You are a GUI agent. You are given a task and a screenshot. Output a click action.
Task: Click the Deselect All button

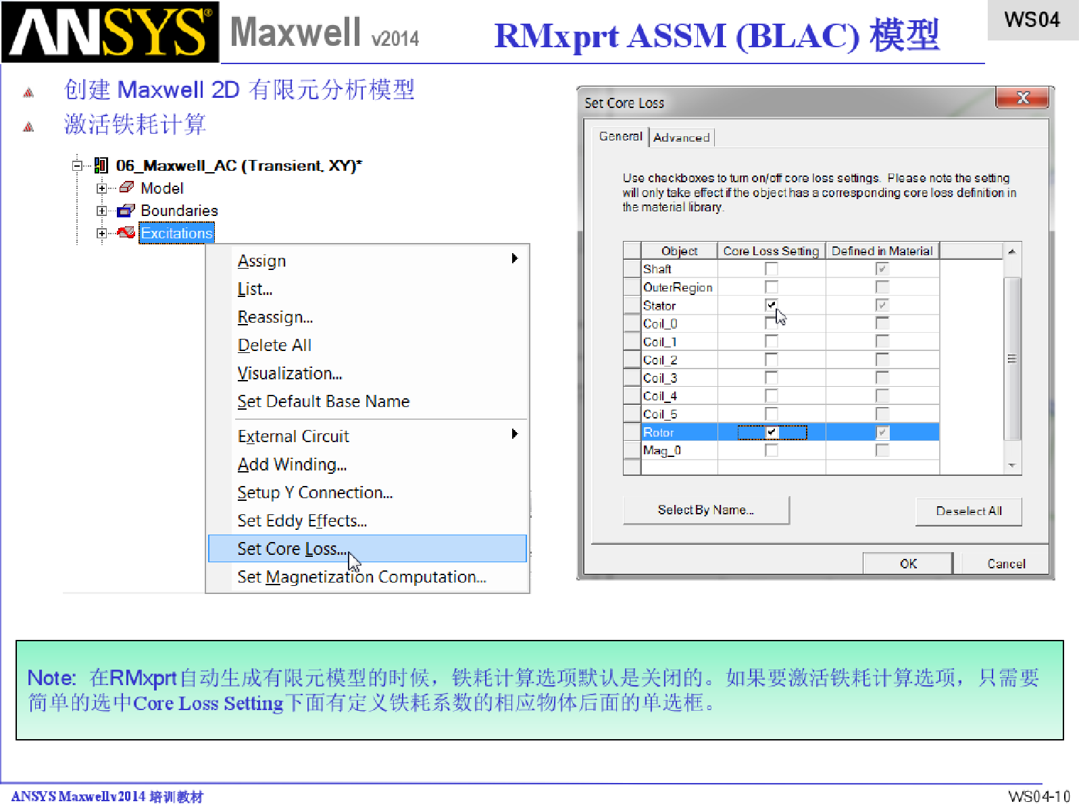[x=969, y=511]
